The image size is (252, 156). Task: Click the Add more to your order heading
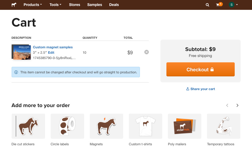click(41, 105)
